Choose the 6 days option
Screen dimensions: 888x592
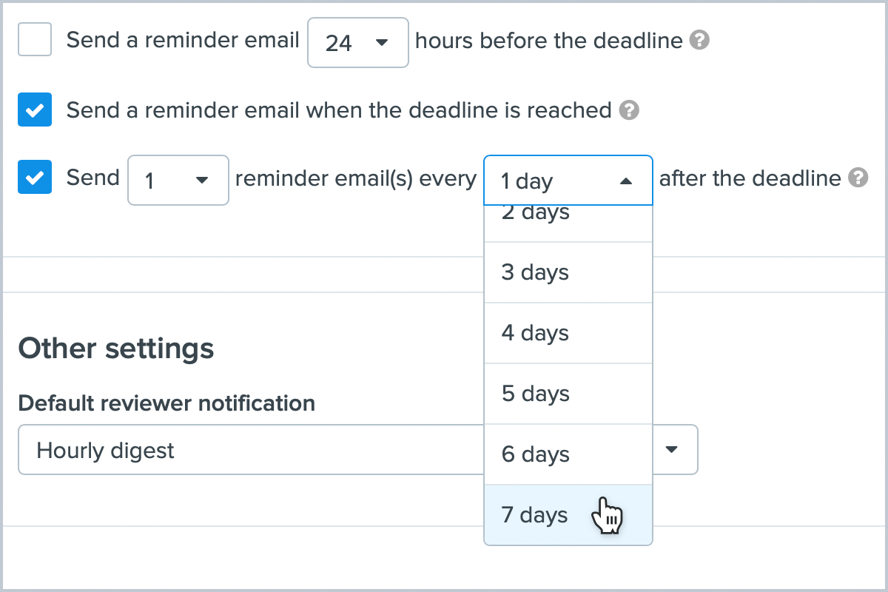568,454
